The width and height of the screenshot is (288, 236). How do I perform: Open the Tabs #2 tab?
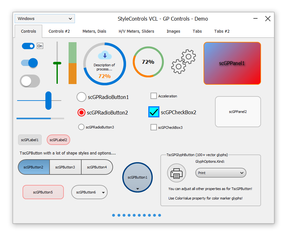(222, 31)
